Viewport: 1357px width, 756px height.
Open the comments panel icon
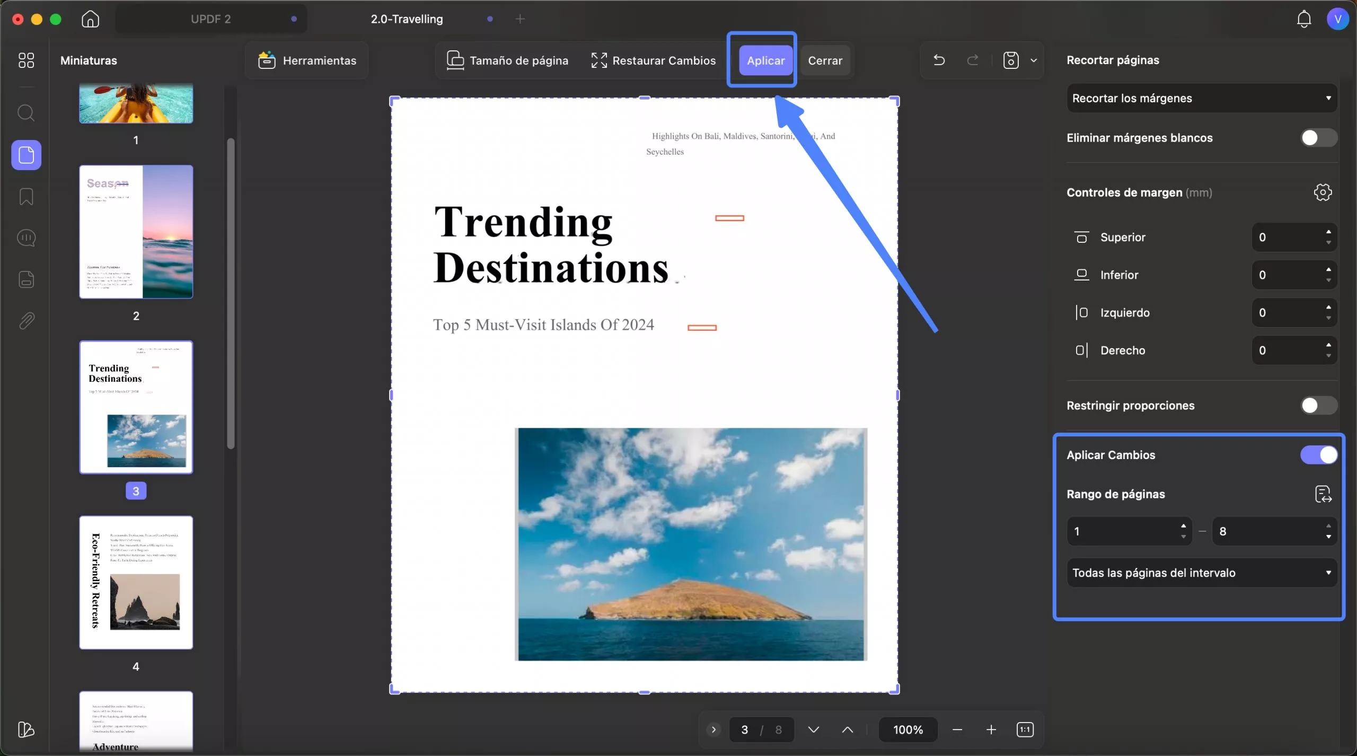[26, 238]
